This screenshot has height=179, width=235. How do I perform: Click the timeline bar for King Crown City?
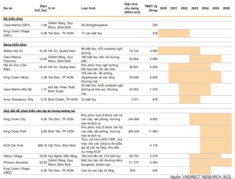point(210,119)
